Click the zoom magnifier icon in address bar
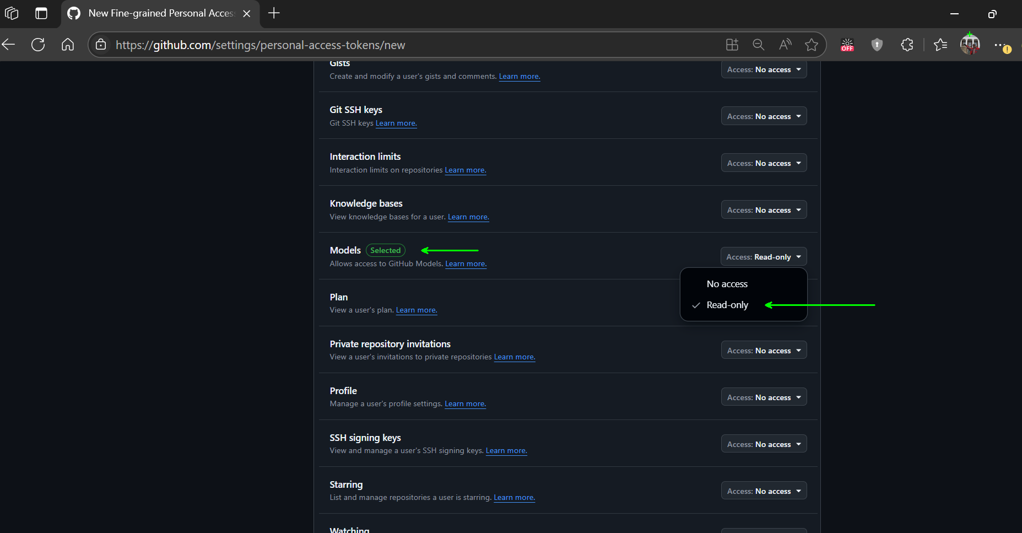Viewport: 1022px width, 533px height. click(x=759, y=45)
